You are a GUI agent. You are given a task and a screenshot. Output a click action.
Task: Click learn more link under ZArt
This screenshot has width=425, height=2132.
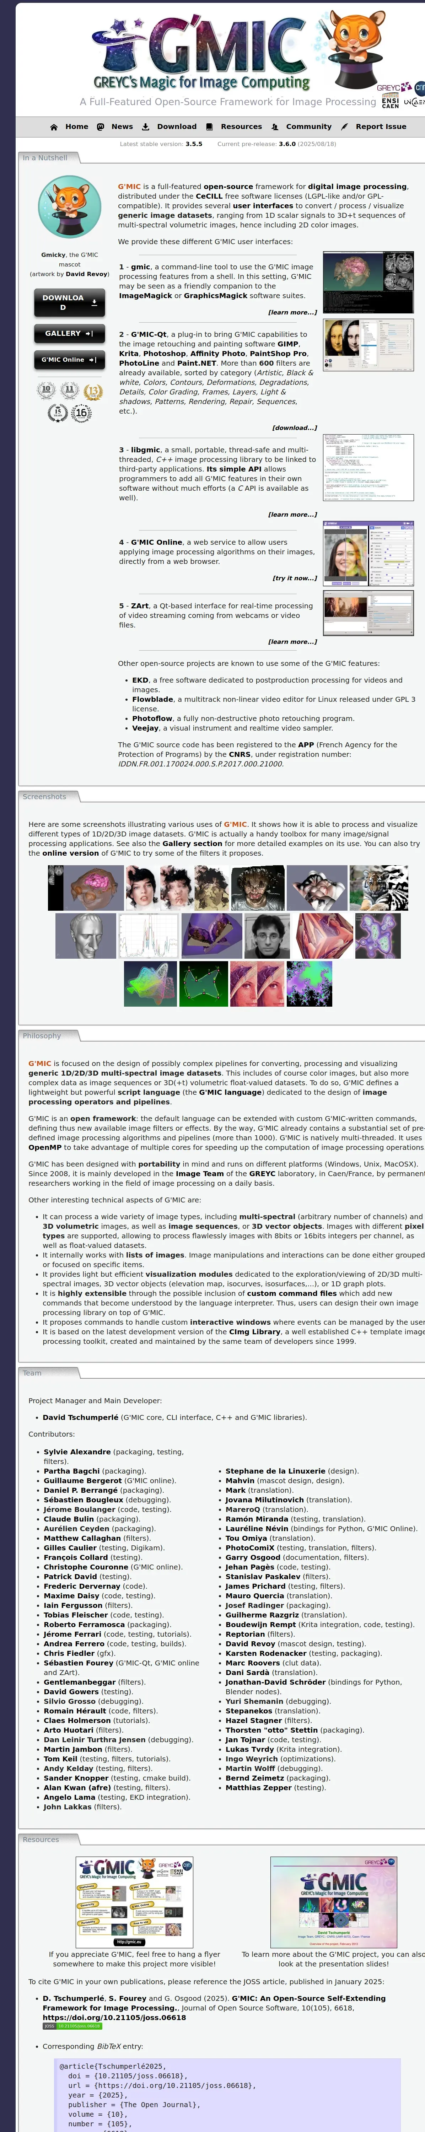pyautogui.click(x=292, y=641)
